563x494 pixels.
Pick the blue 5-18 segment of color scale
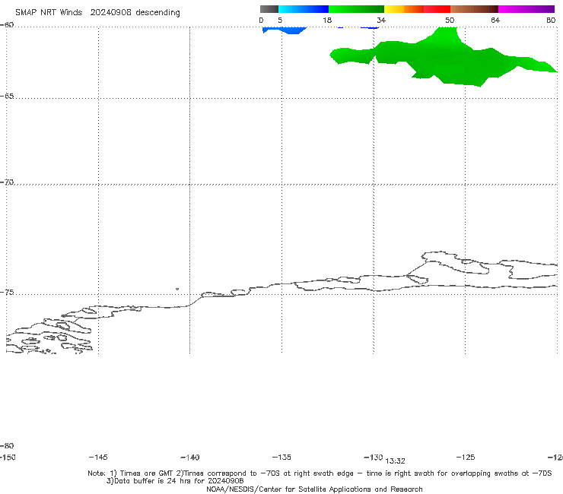[x=304, y=9]
